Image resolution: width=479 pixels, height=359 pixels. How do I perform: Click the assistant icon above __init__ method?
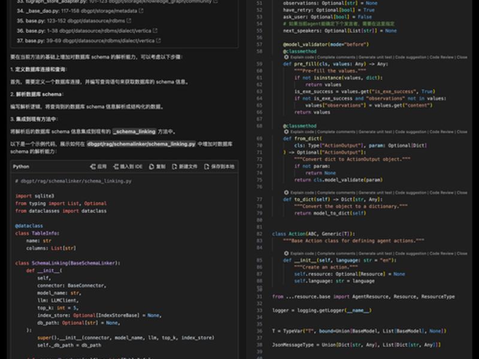pyautogui.click(x=286, y=253)
